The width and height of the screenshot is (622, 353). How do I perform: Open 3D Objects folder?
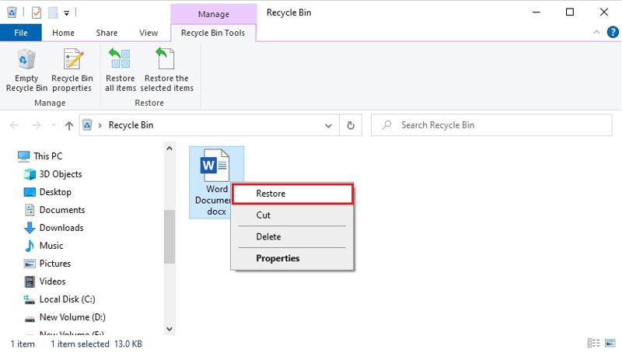click(53, 174)
